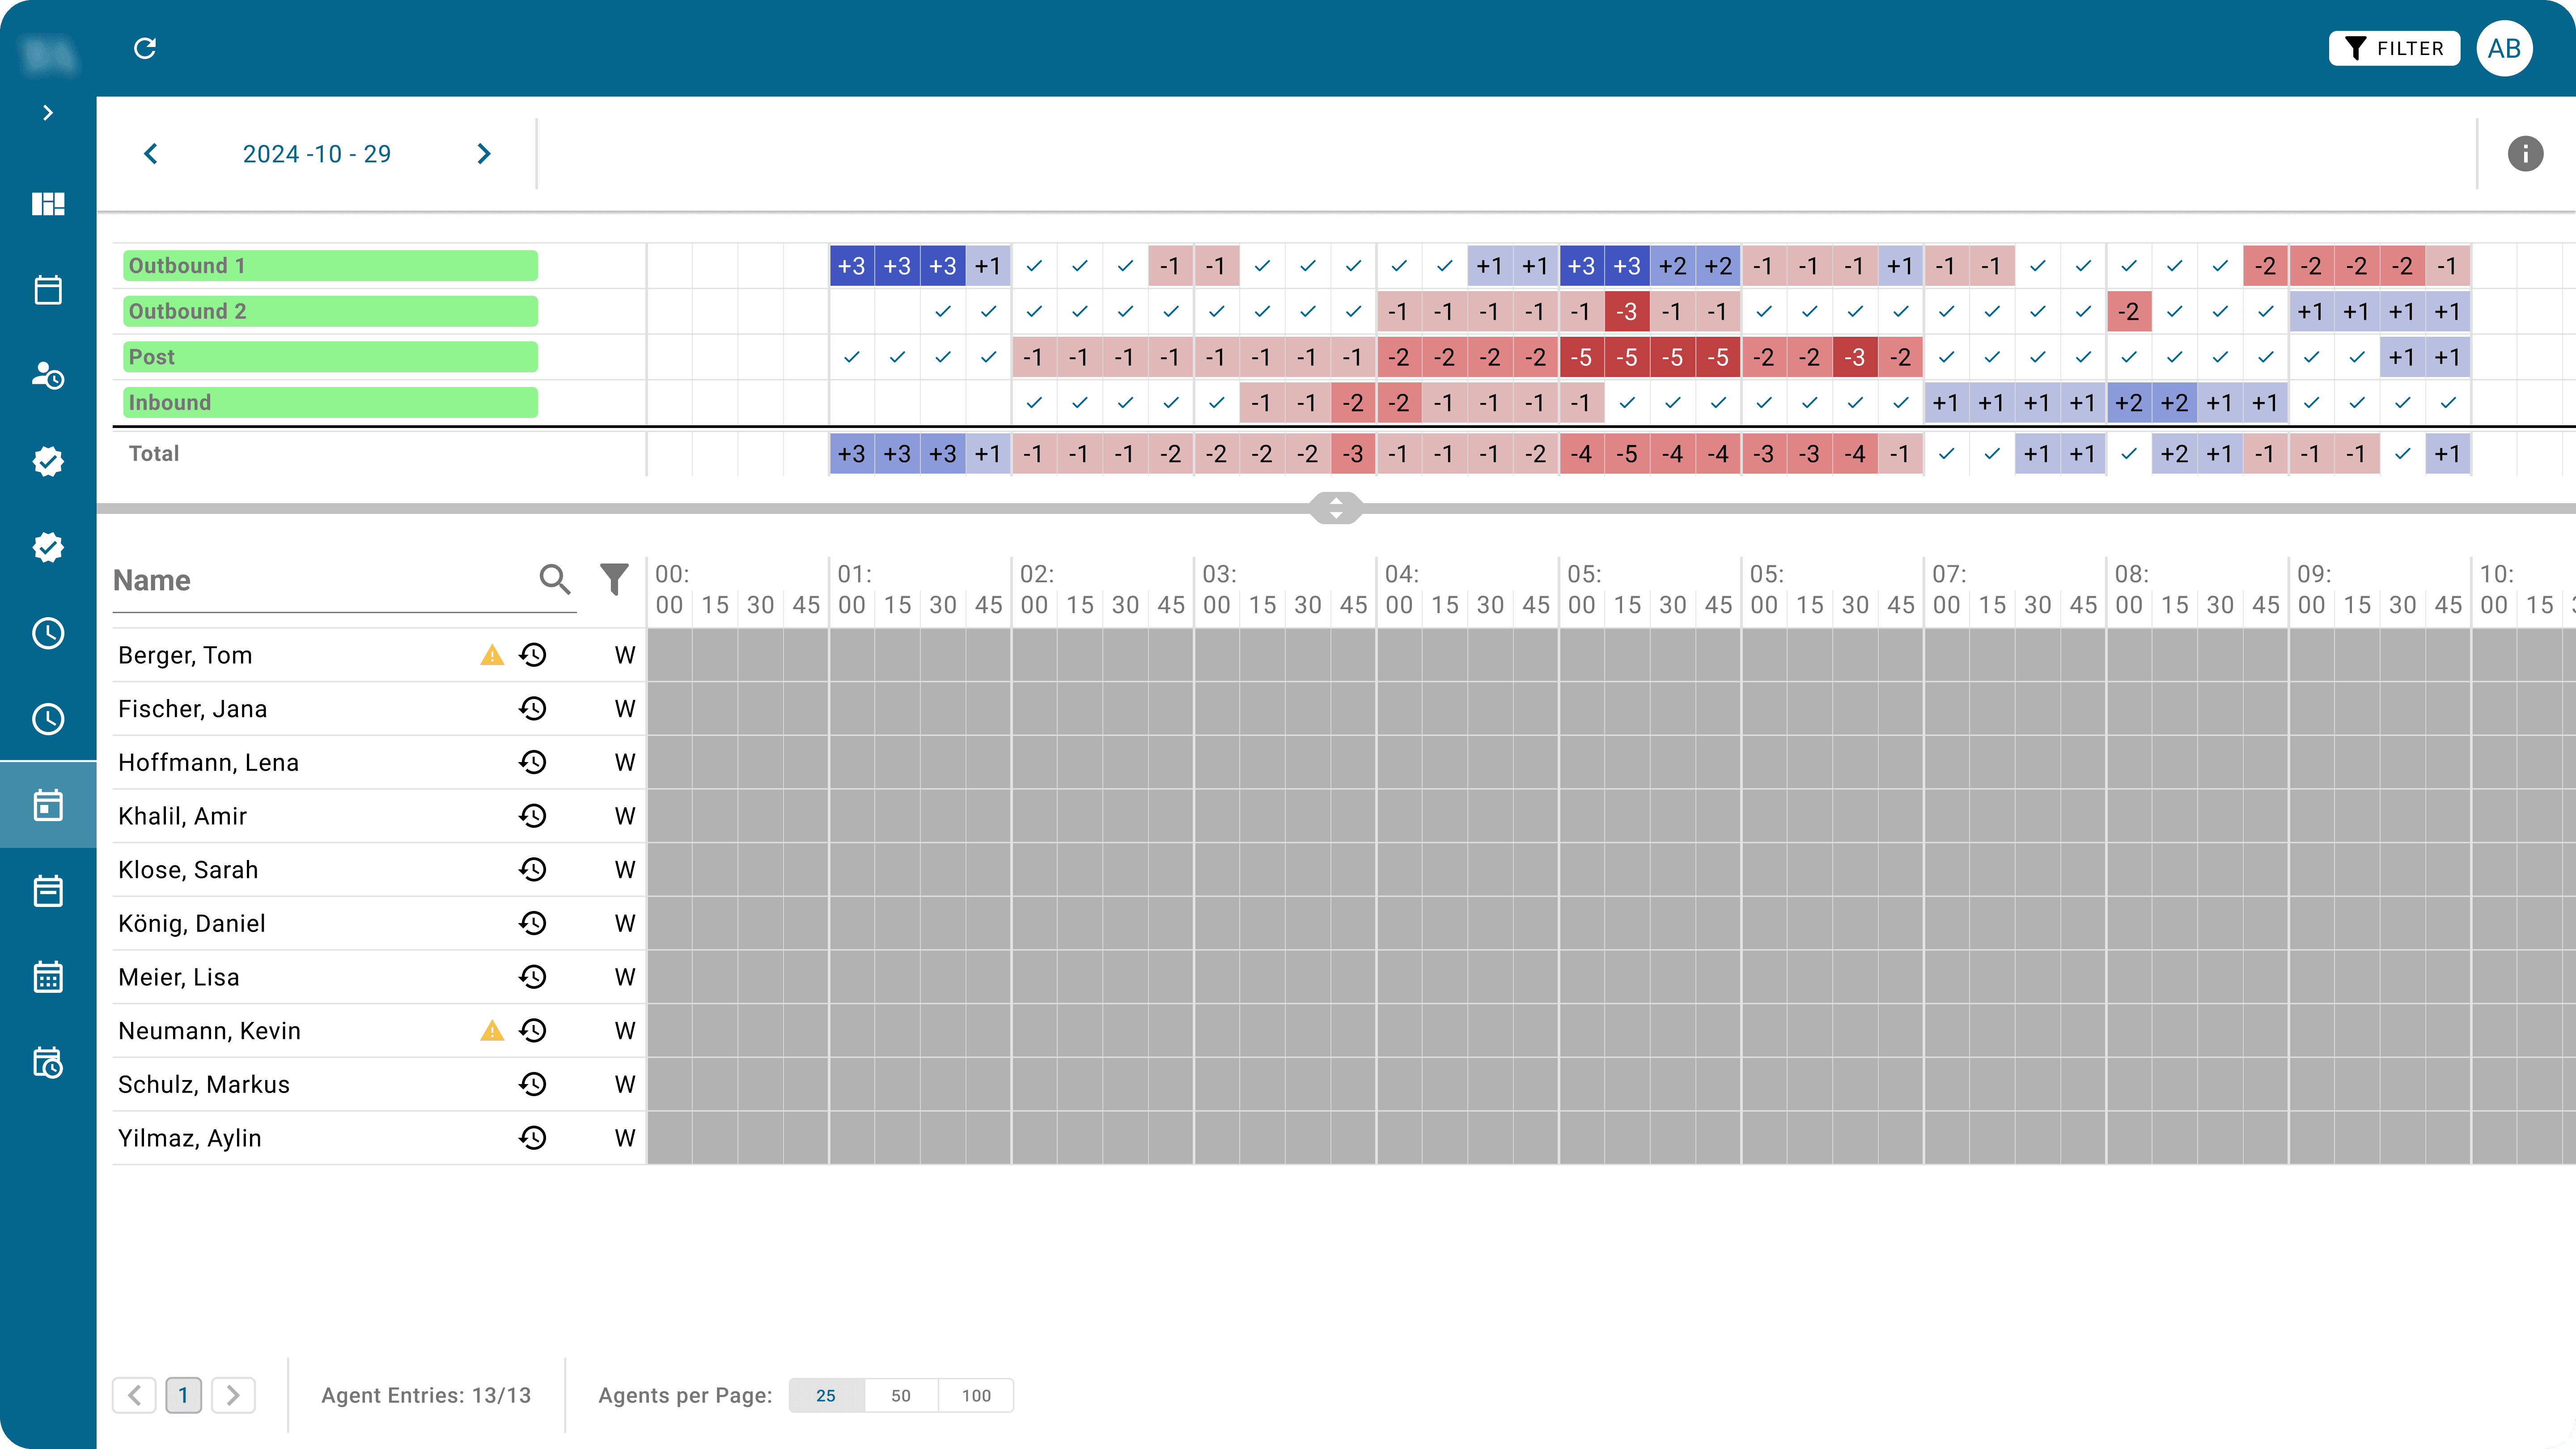Image resolution: width=2576 pixels, height=1449 pixels.
Task: Open history icon for Yilmaz, Aylin
Action: pyautogui.click(x=533, y=1138)
